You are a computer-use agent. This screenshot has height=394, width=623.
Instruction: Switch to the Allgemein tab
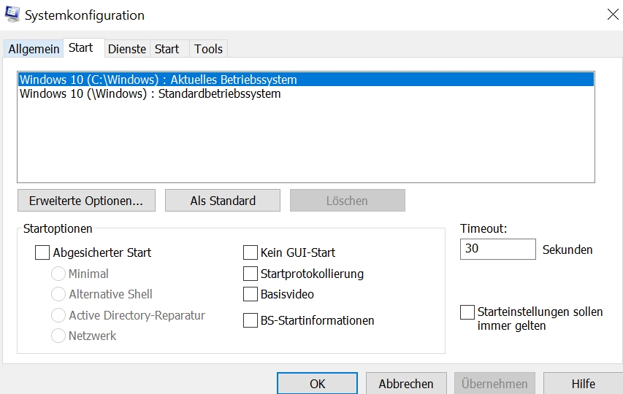point(34,49)
